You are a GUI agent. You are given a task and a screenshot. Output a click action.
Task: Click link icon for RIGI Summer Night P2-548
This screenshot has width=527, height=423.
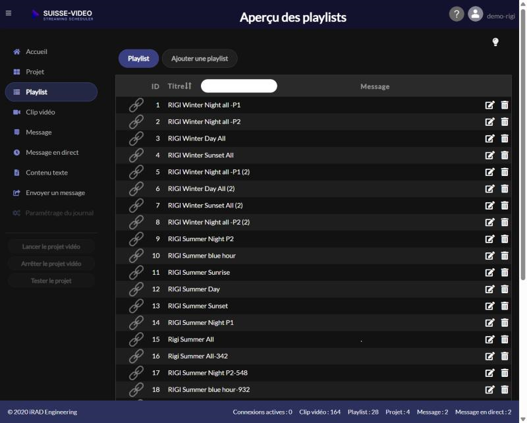(136, 373)
